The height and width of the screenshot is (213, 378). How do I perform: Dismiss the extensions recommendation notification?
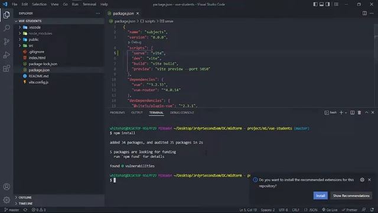coord(369,180)
